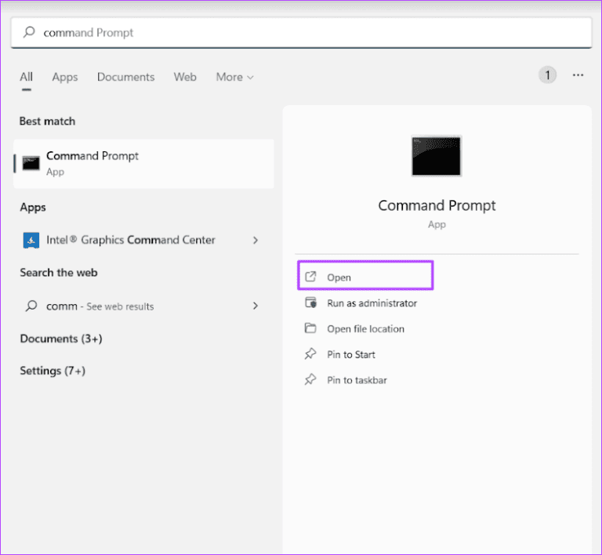Click the magnifier icon in search box
The width and height of the screenshot is (602, 555).
click(30, 33)
